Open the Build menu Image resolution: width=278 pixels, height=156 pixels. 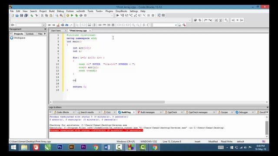[x=52, y=11]
